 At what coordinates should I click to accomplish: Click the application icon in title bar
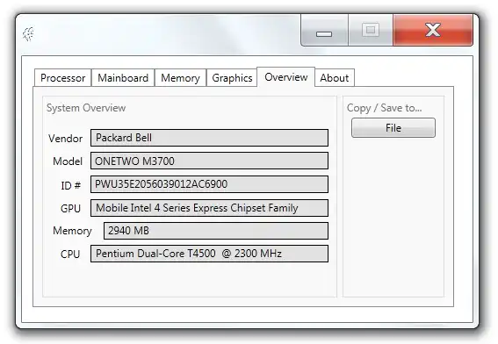(x=28, y=34)
